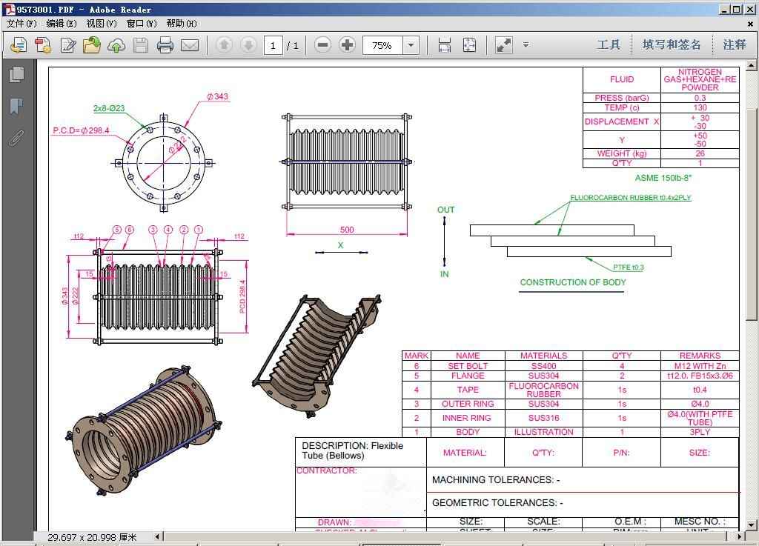Click the 'PTFE t0.3' label
This screenshot has width=759, height=546.
[629, 267]
